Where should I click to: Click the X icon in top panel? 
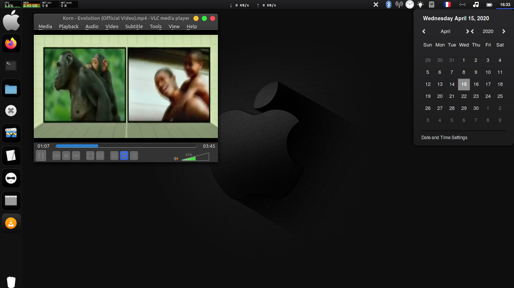(376, 4)
